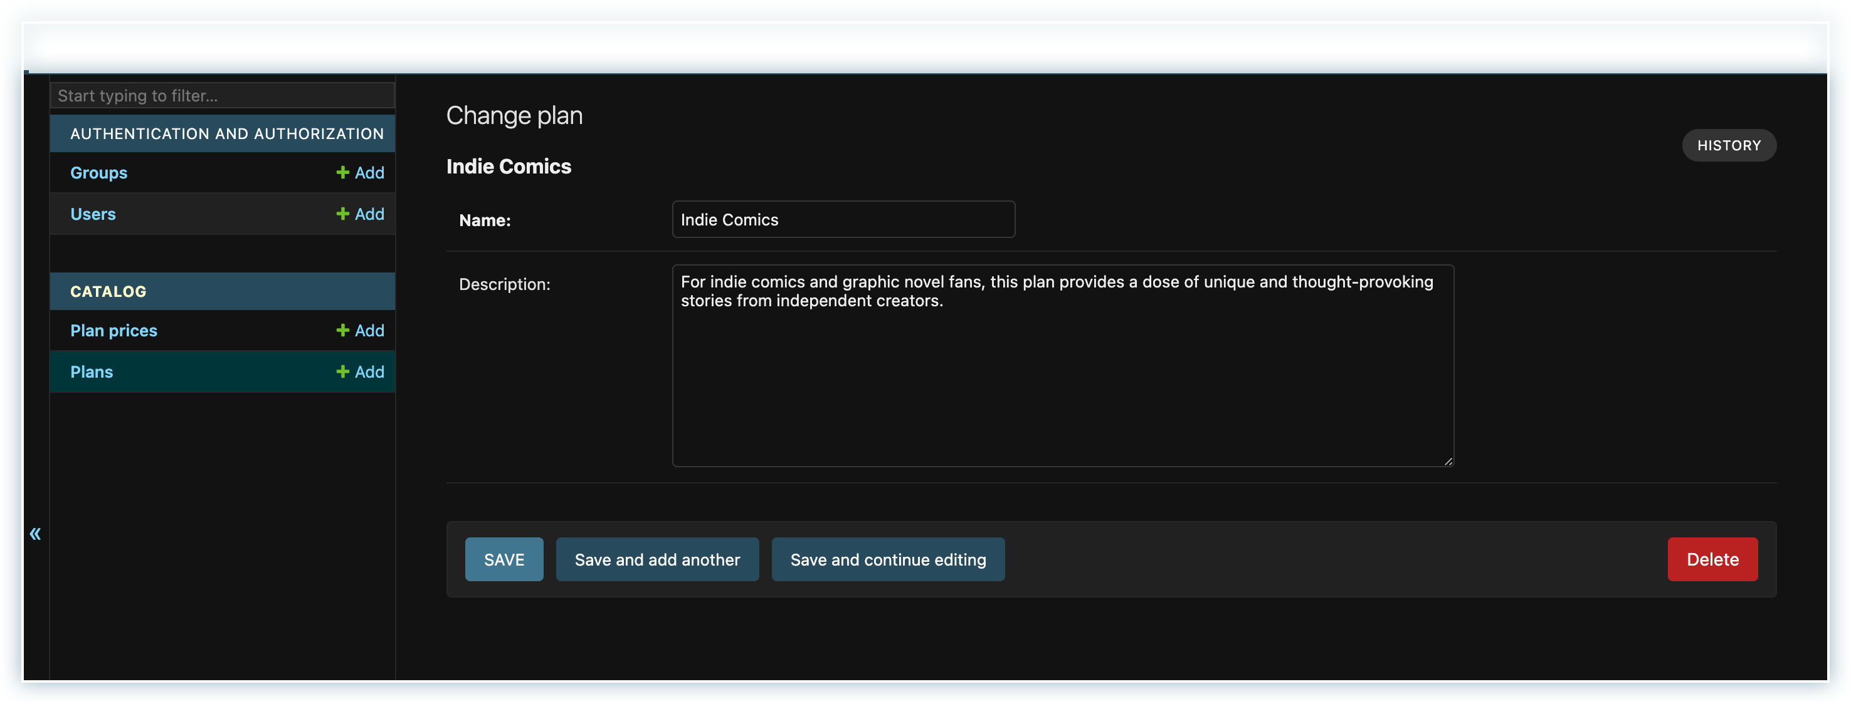Screen dimensions: 1851x704
Task: Click the Add link next to Plans
Action: point(360,372)
